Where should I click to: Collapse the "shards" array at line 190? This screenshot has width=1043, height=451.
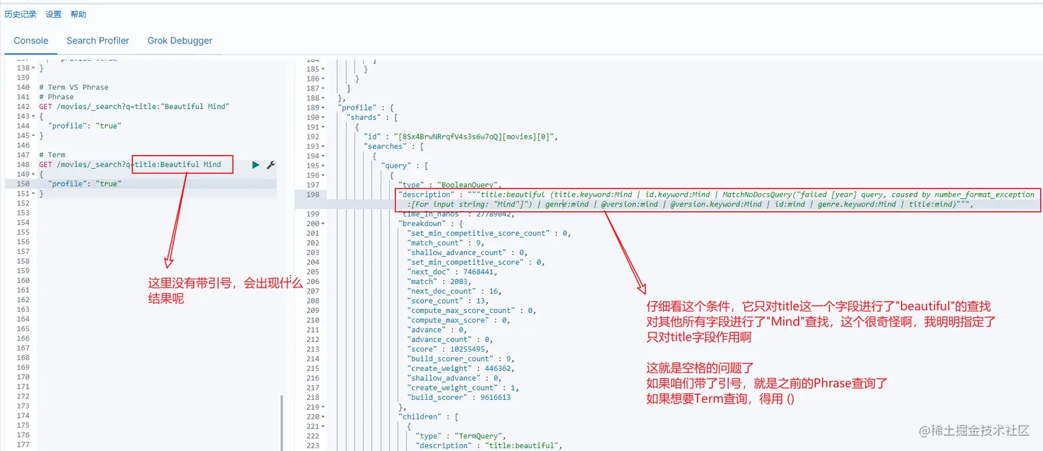click(x=324, y=118)
